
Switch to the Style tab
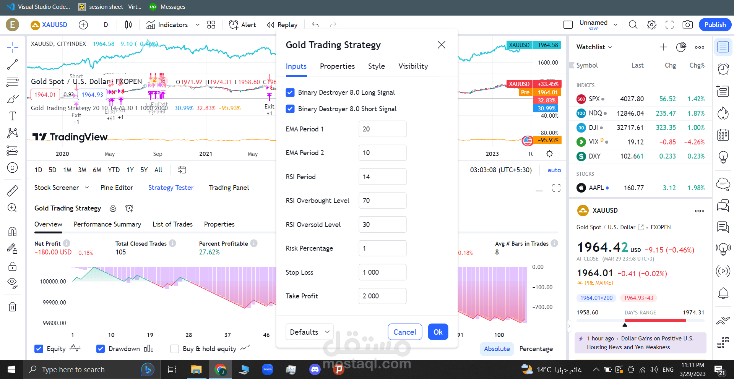[376, 66]
